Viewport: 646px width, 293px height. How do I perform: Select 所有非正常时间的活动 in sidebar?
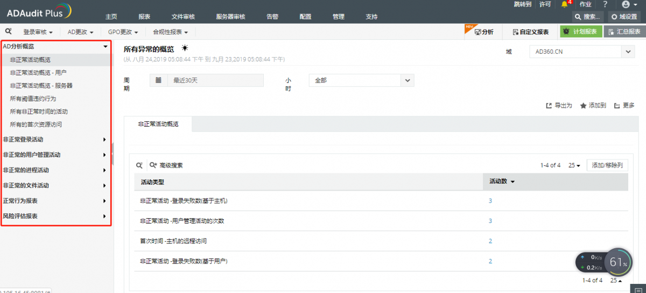tap(39, 111)
